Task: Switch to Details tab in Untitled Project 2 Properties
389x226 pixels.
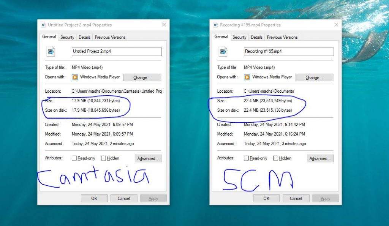Action: (x=84, y=37)
